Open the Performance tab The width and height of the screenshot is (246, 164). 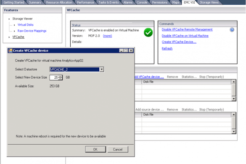click(x=85, y=3)
